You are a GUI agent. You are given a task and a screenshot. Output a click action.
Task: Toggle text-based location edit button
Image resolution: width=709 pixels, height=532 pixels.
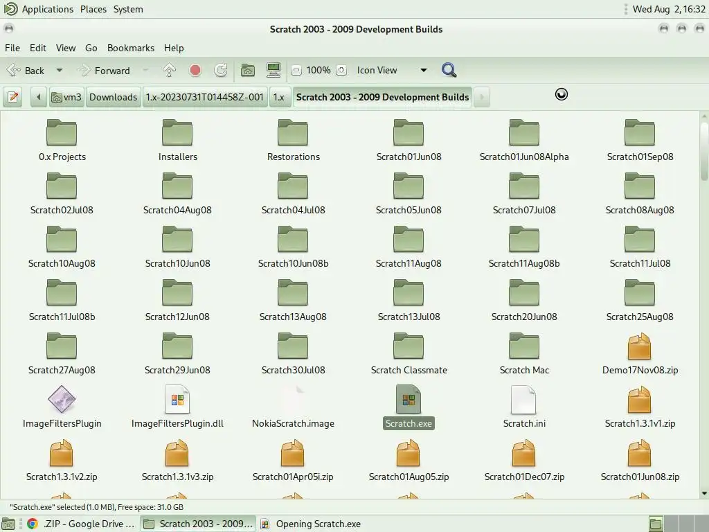pyautogui.click(x=13, y=97)
